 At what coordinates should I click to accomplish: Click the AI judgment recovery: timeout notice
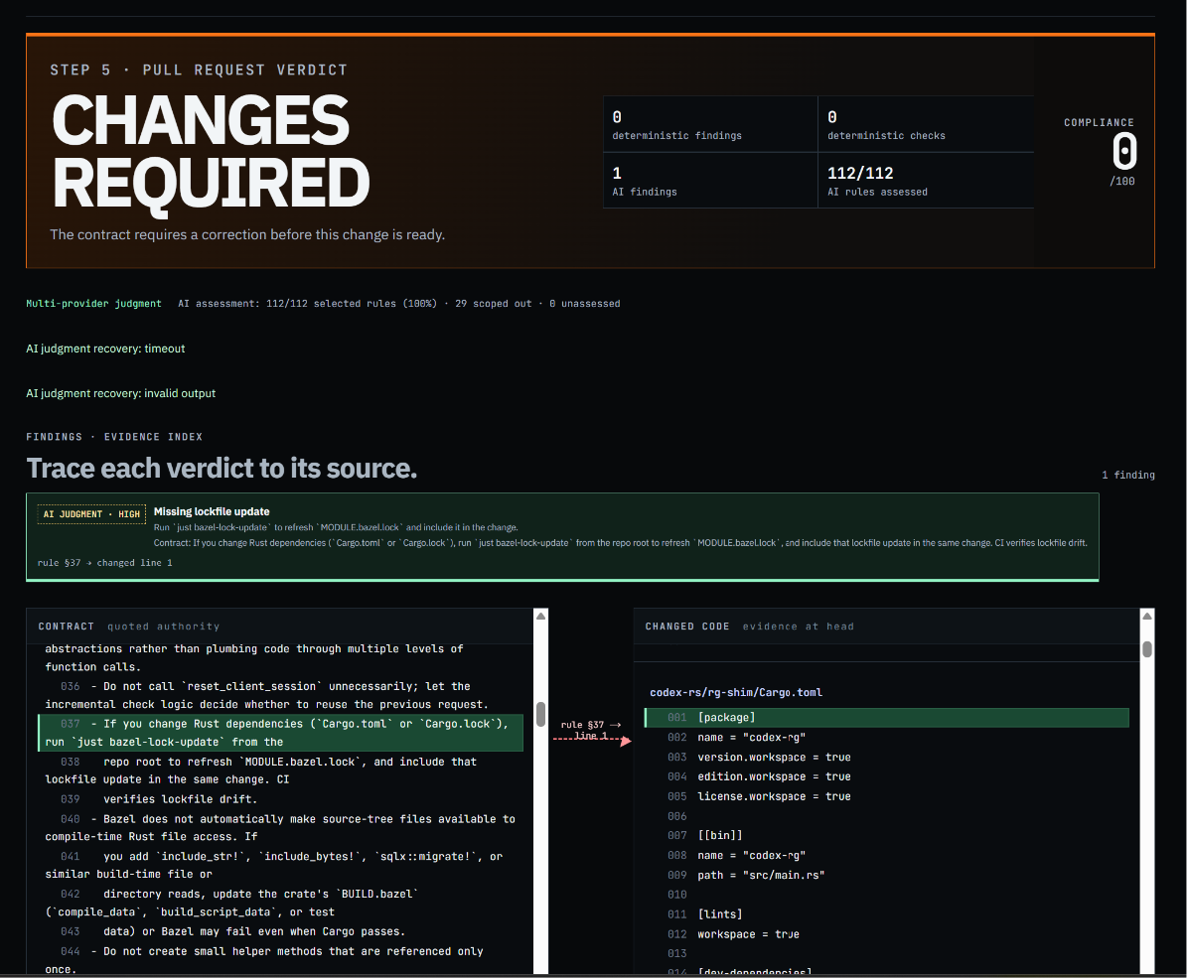(105, 349)
